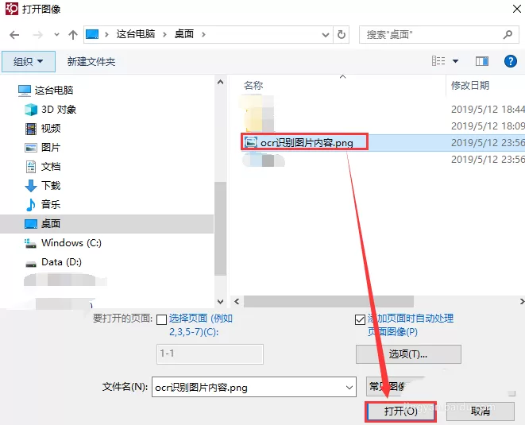Viewport: 525px width, 425px height.
Task: Click the 打开(O) button
Action: pos(401,411)
